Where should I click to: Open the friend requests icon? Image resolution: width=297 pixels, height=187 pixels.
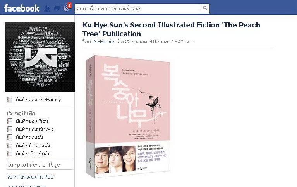47,8
